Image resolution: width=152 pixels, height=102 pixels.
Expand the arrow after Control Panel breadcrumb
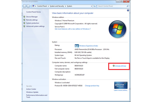pyautogui.click(x=48, y=6)
